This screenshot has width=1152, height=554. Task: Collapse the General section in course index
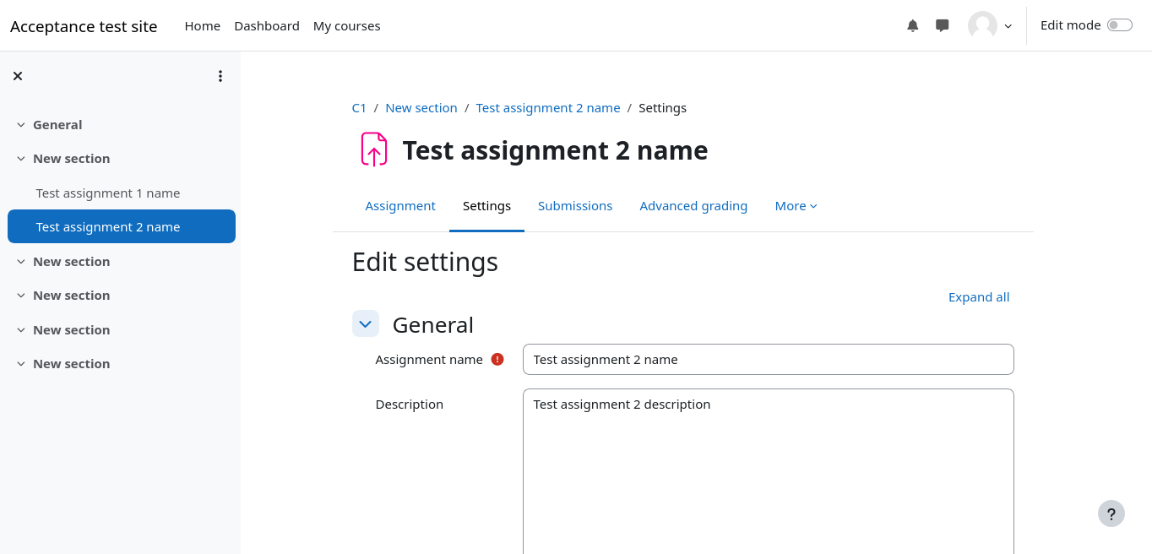click(21, 125)
